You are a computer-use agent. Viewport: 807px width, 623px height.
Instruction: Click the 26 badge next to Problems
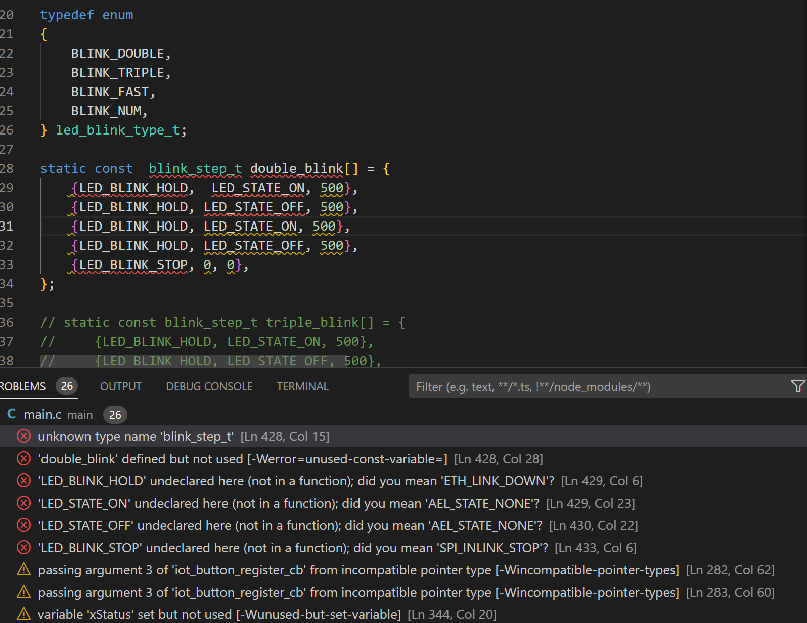tap(67, 386)
